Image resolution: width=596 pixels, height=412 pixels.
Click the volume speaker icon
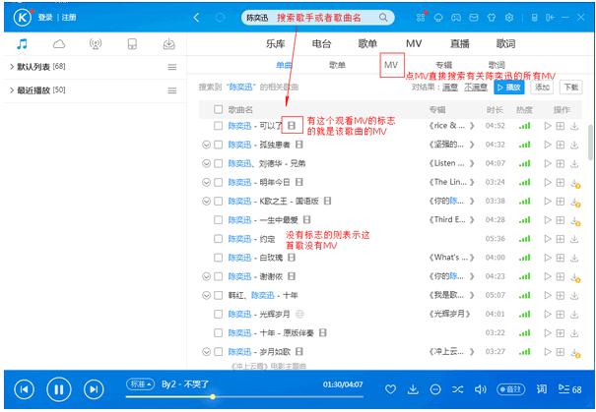pos(481,390)
